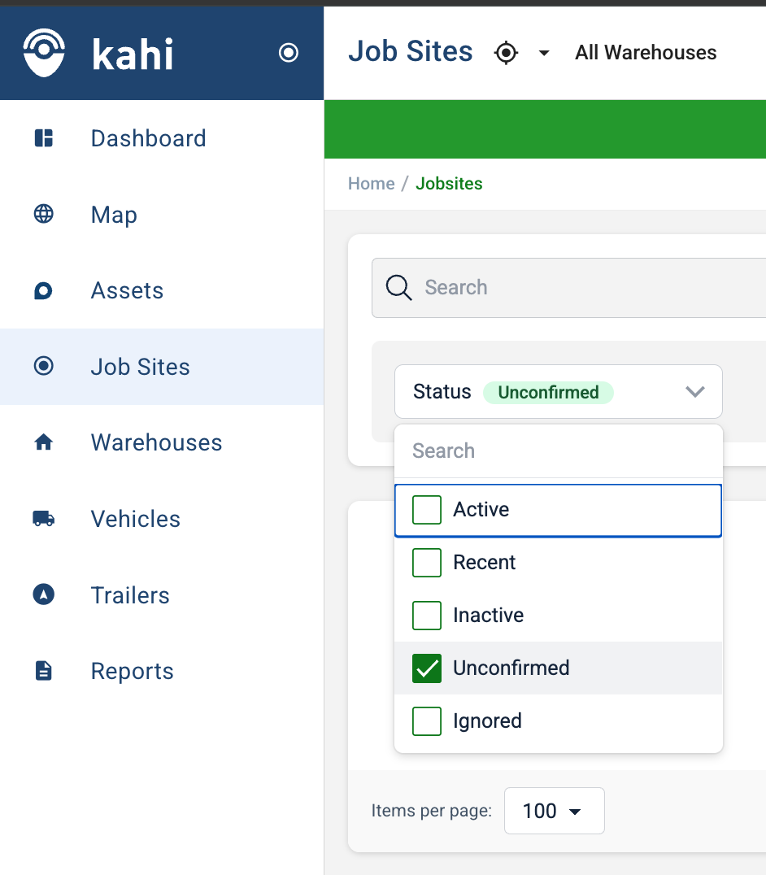Open the Items per page 100 dropdown

[554, 811]
